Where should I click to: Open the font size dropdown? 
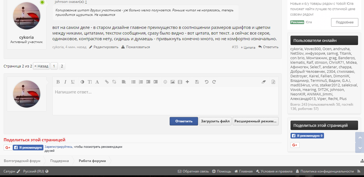[90, 82]
